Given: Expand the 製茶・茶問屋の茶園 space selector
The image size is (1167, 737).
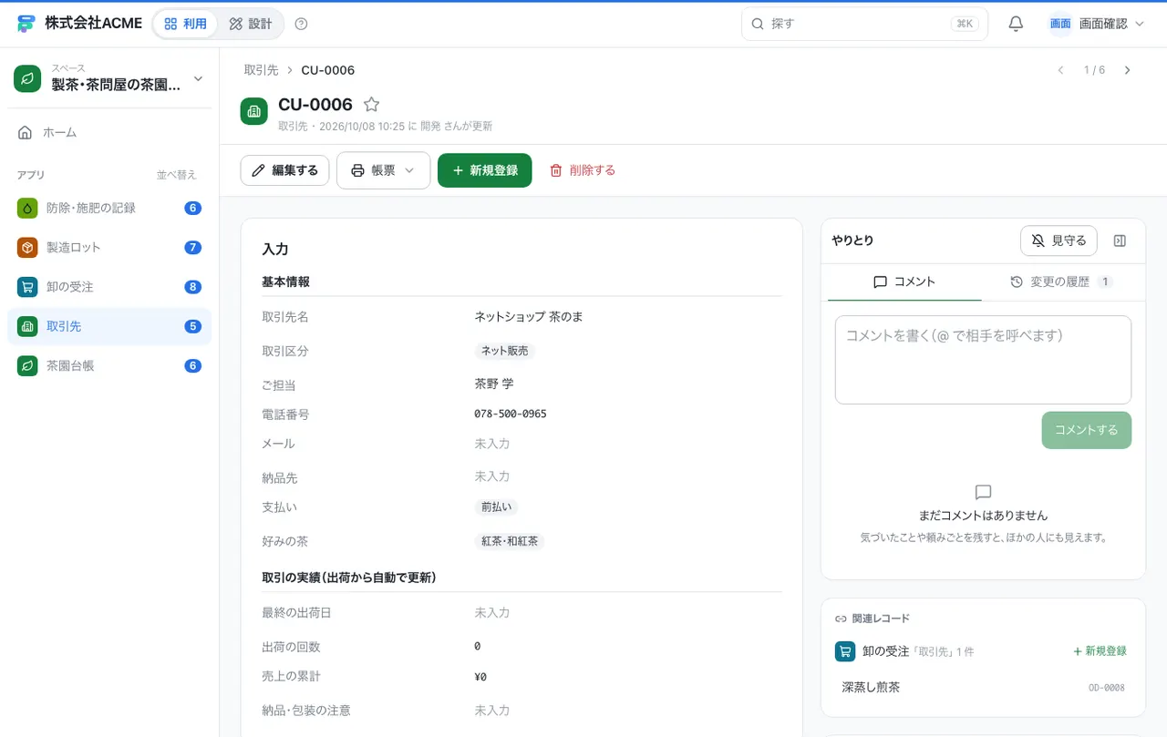Looking at the screenshot, I should [x=109, y=78].
